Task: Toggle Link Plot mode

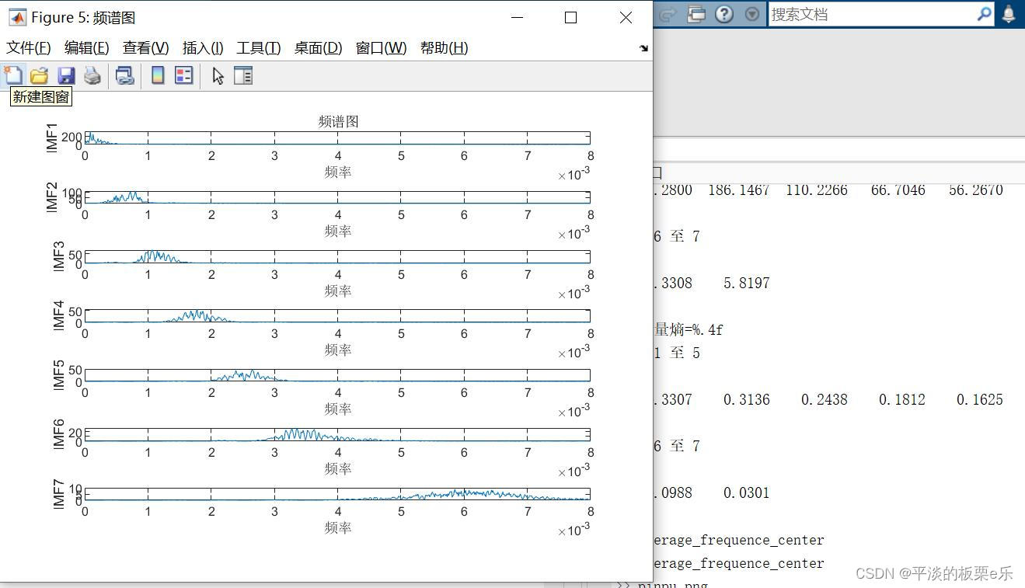Action: pos(124,75)
